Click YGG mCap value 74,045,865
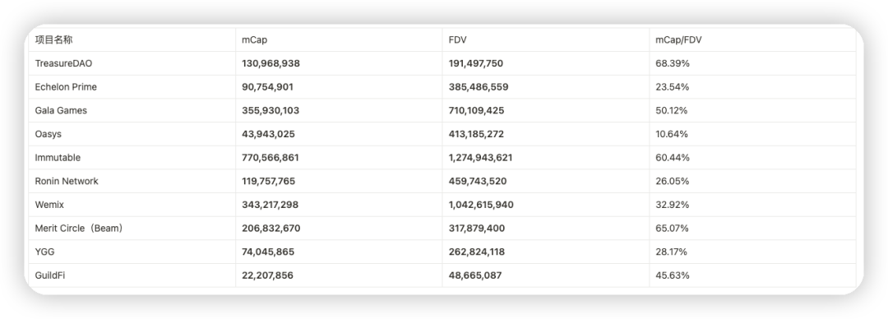This screenshot has width=888, height=319. coord(268,252)
